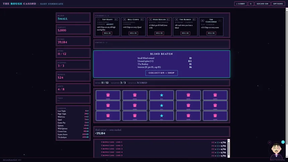This screenshot has width=288, height=162.
Task: Click the Ante 4 / 8 value
Action: 61,89
